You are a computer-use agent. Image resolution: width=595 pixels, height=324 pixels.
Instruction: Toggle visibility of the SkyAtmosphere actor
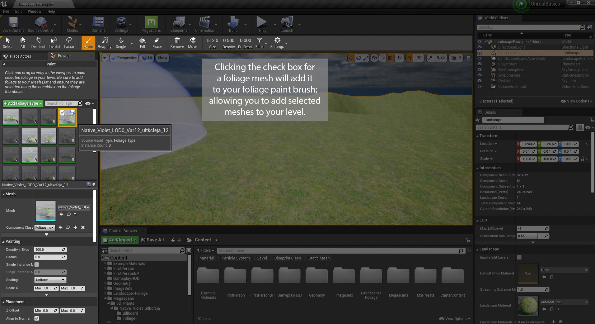click(480, 70)
